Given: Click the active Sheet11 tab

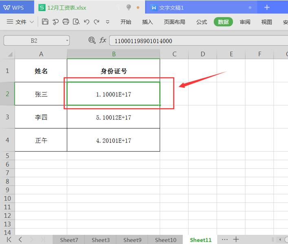Looking at the screenshot, I should pos(200,240).
